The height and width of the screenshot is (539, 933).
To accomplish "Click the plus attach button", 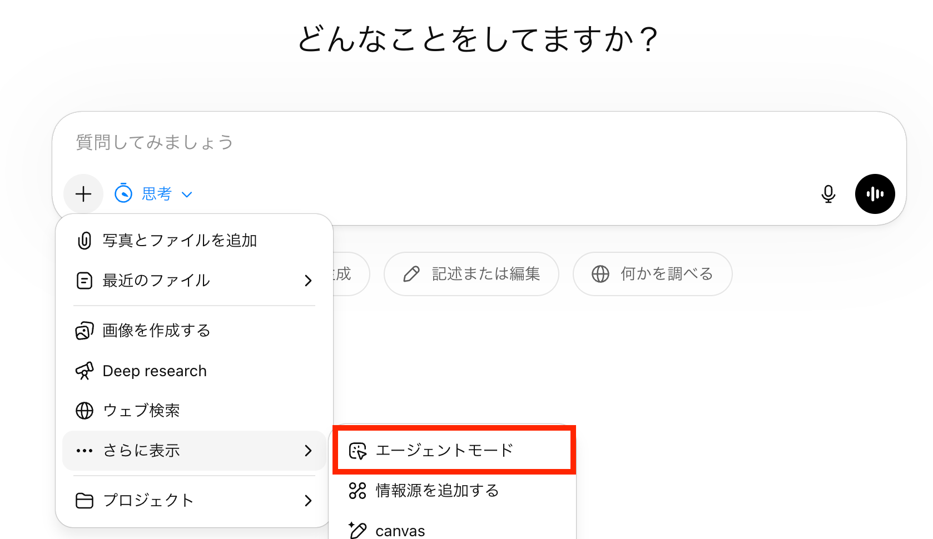I will (x=83, y=194).
